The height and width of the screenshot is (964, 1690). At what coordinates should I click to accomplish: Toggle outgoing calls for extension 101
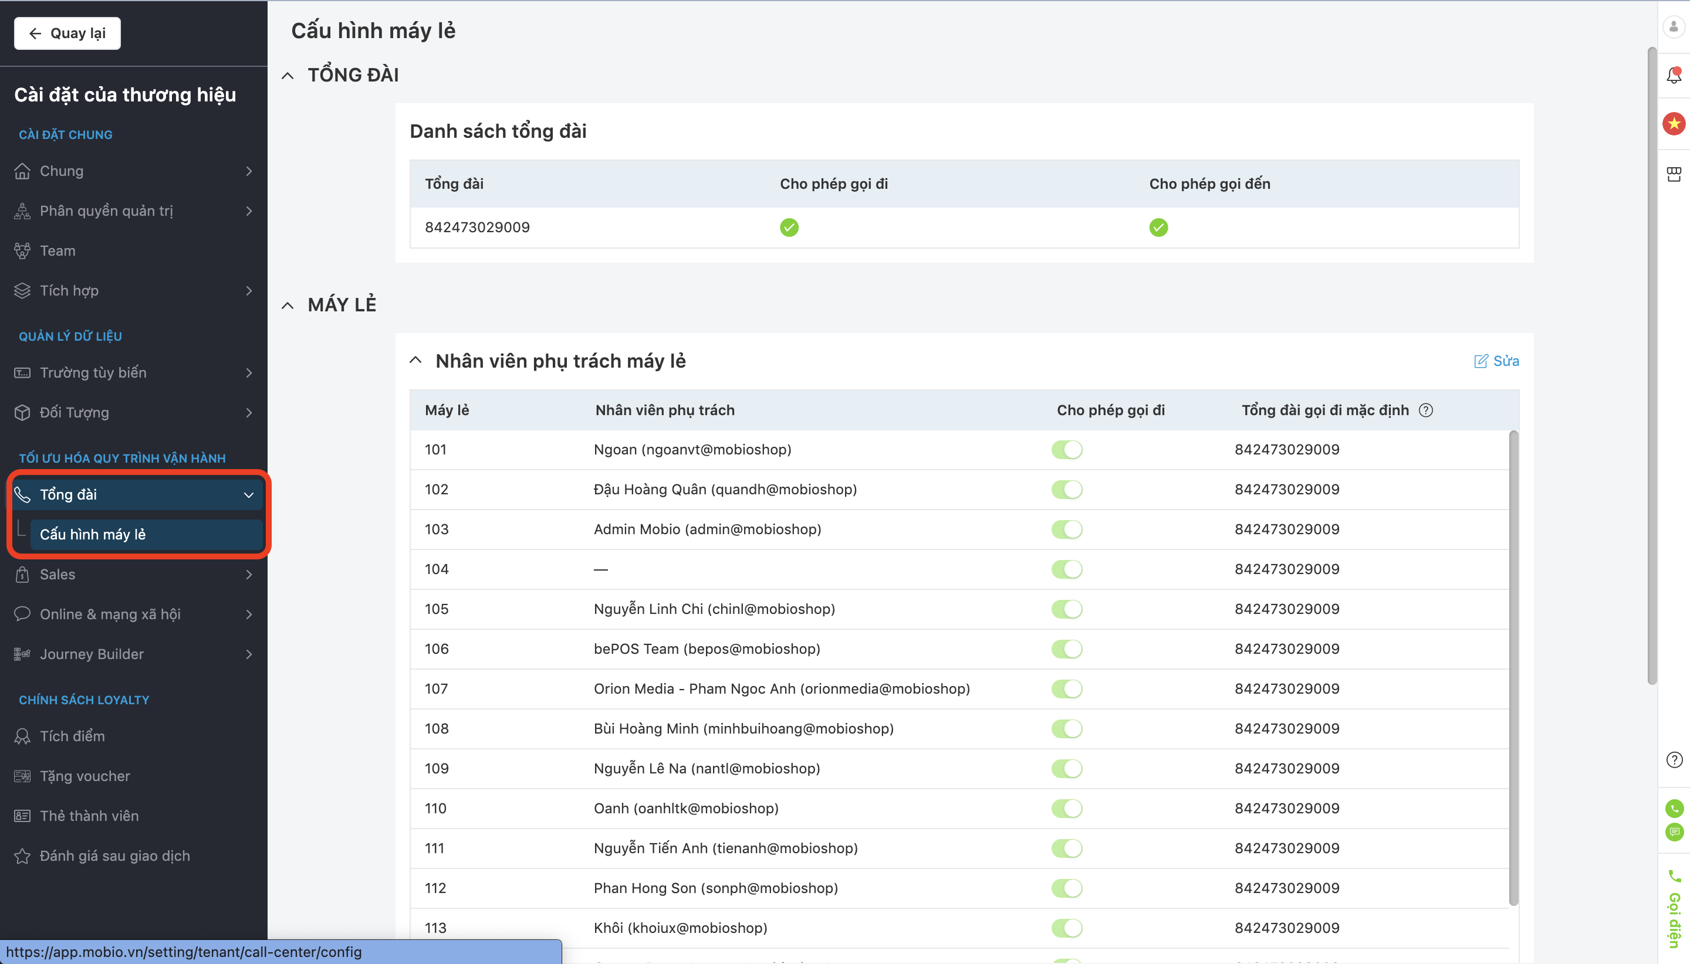click(1066, 450)
